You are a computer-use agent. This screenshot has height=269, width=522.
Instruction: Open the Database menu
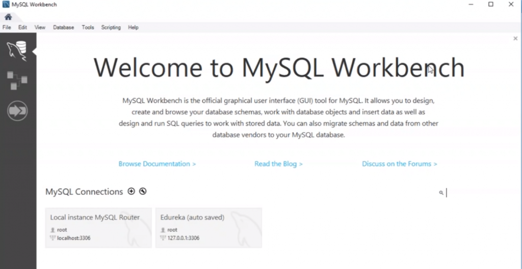63,27
